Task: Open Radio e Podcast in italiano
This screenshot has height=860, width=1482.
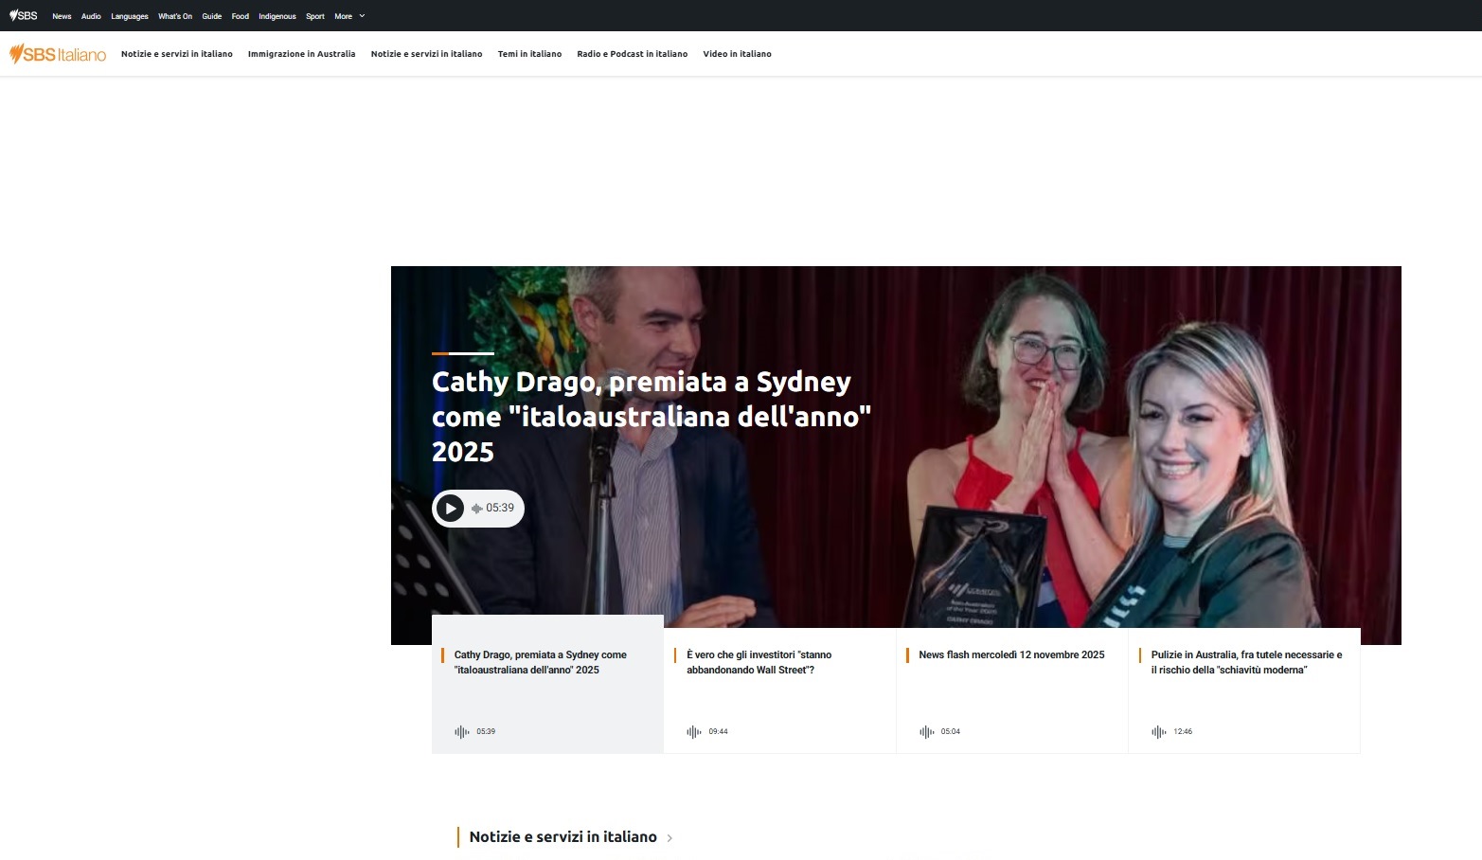Action: pos(632,54)
